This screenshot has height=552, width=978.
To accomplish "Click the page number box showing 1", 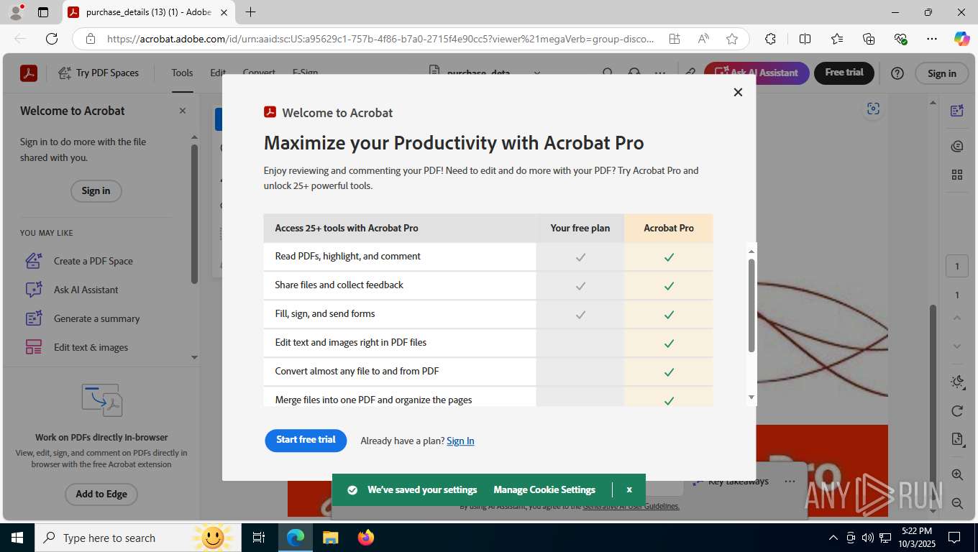I will [956, 267].
